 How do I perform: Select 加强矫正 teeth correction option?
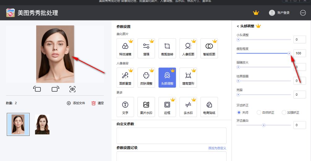click(291, 112)
